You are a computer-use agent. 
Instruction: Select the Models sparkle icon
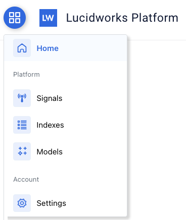coord(22,151)
